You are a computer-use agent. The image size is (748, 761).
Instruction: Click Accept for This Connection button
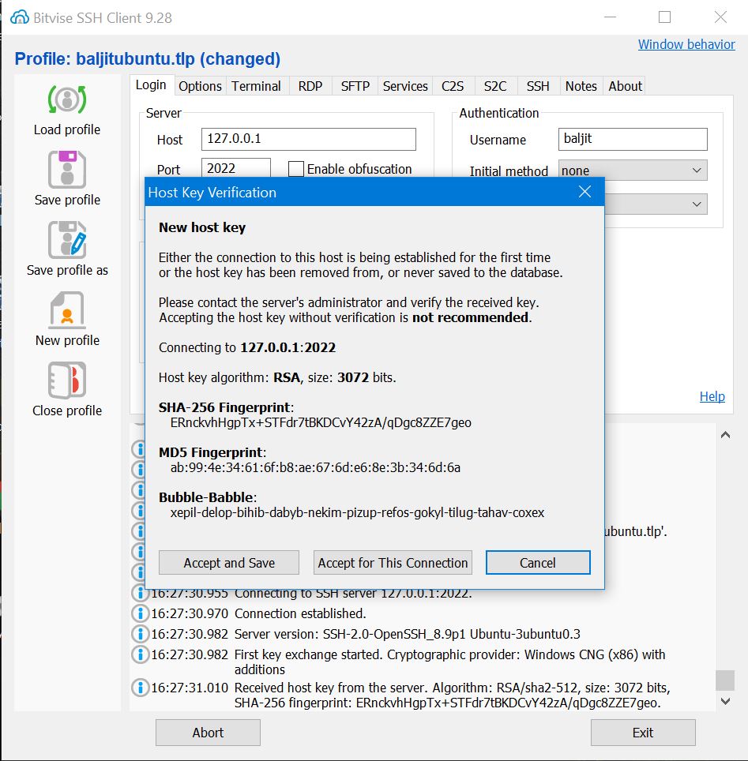pyautogui.click(x=393, y=563)
